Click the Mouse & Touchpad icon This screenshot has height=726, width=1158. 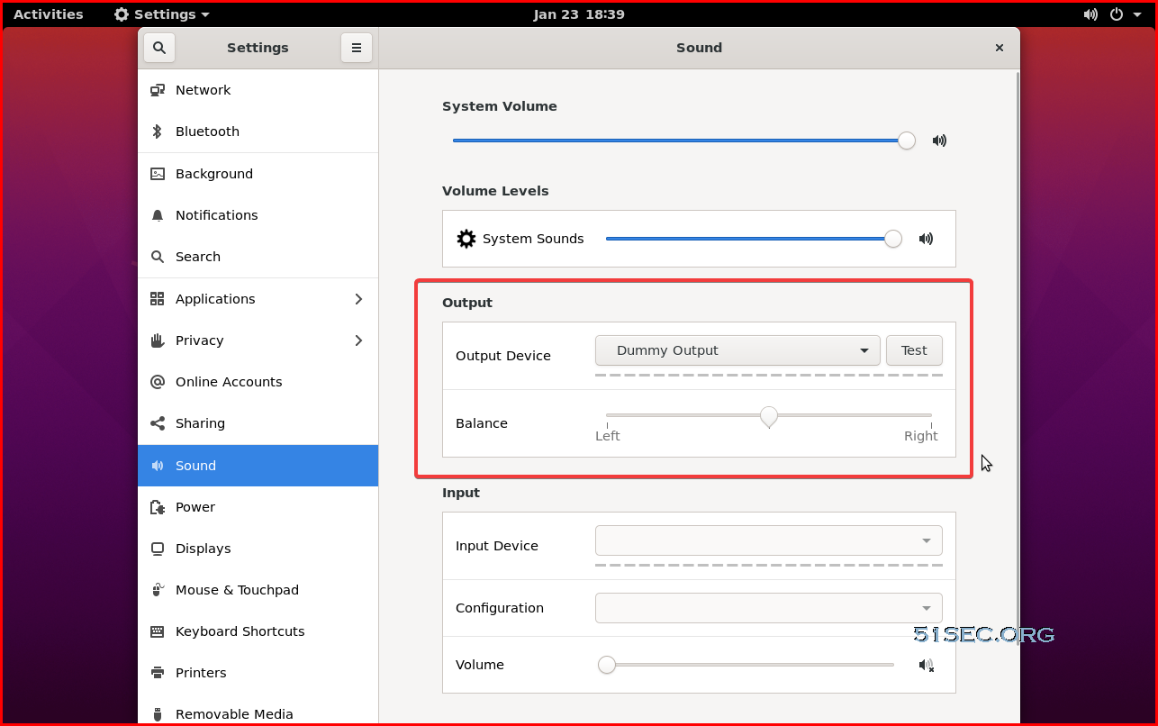point(158,590)
